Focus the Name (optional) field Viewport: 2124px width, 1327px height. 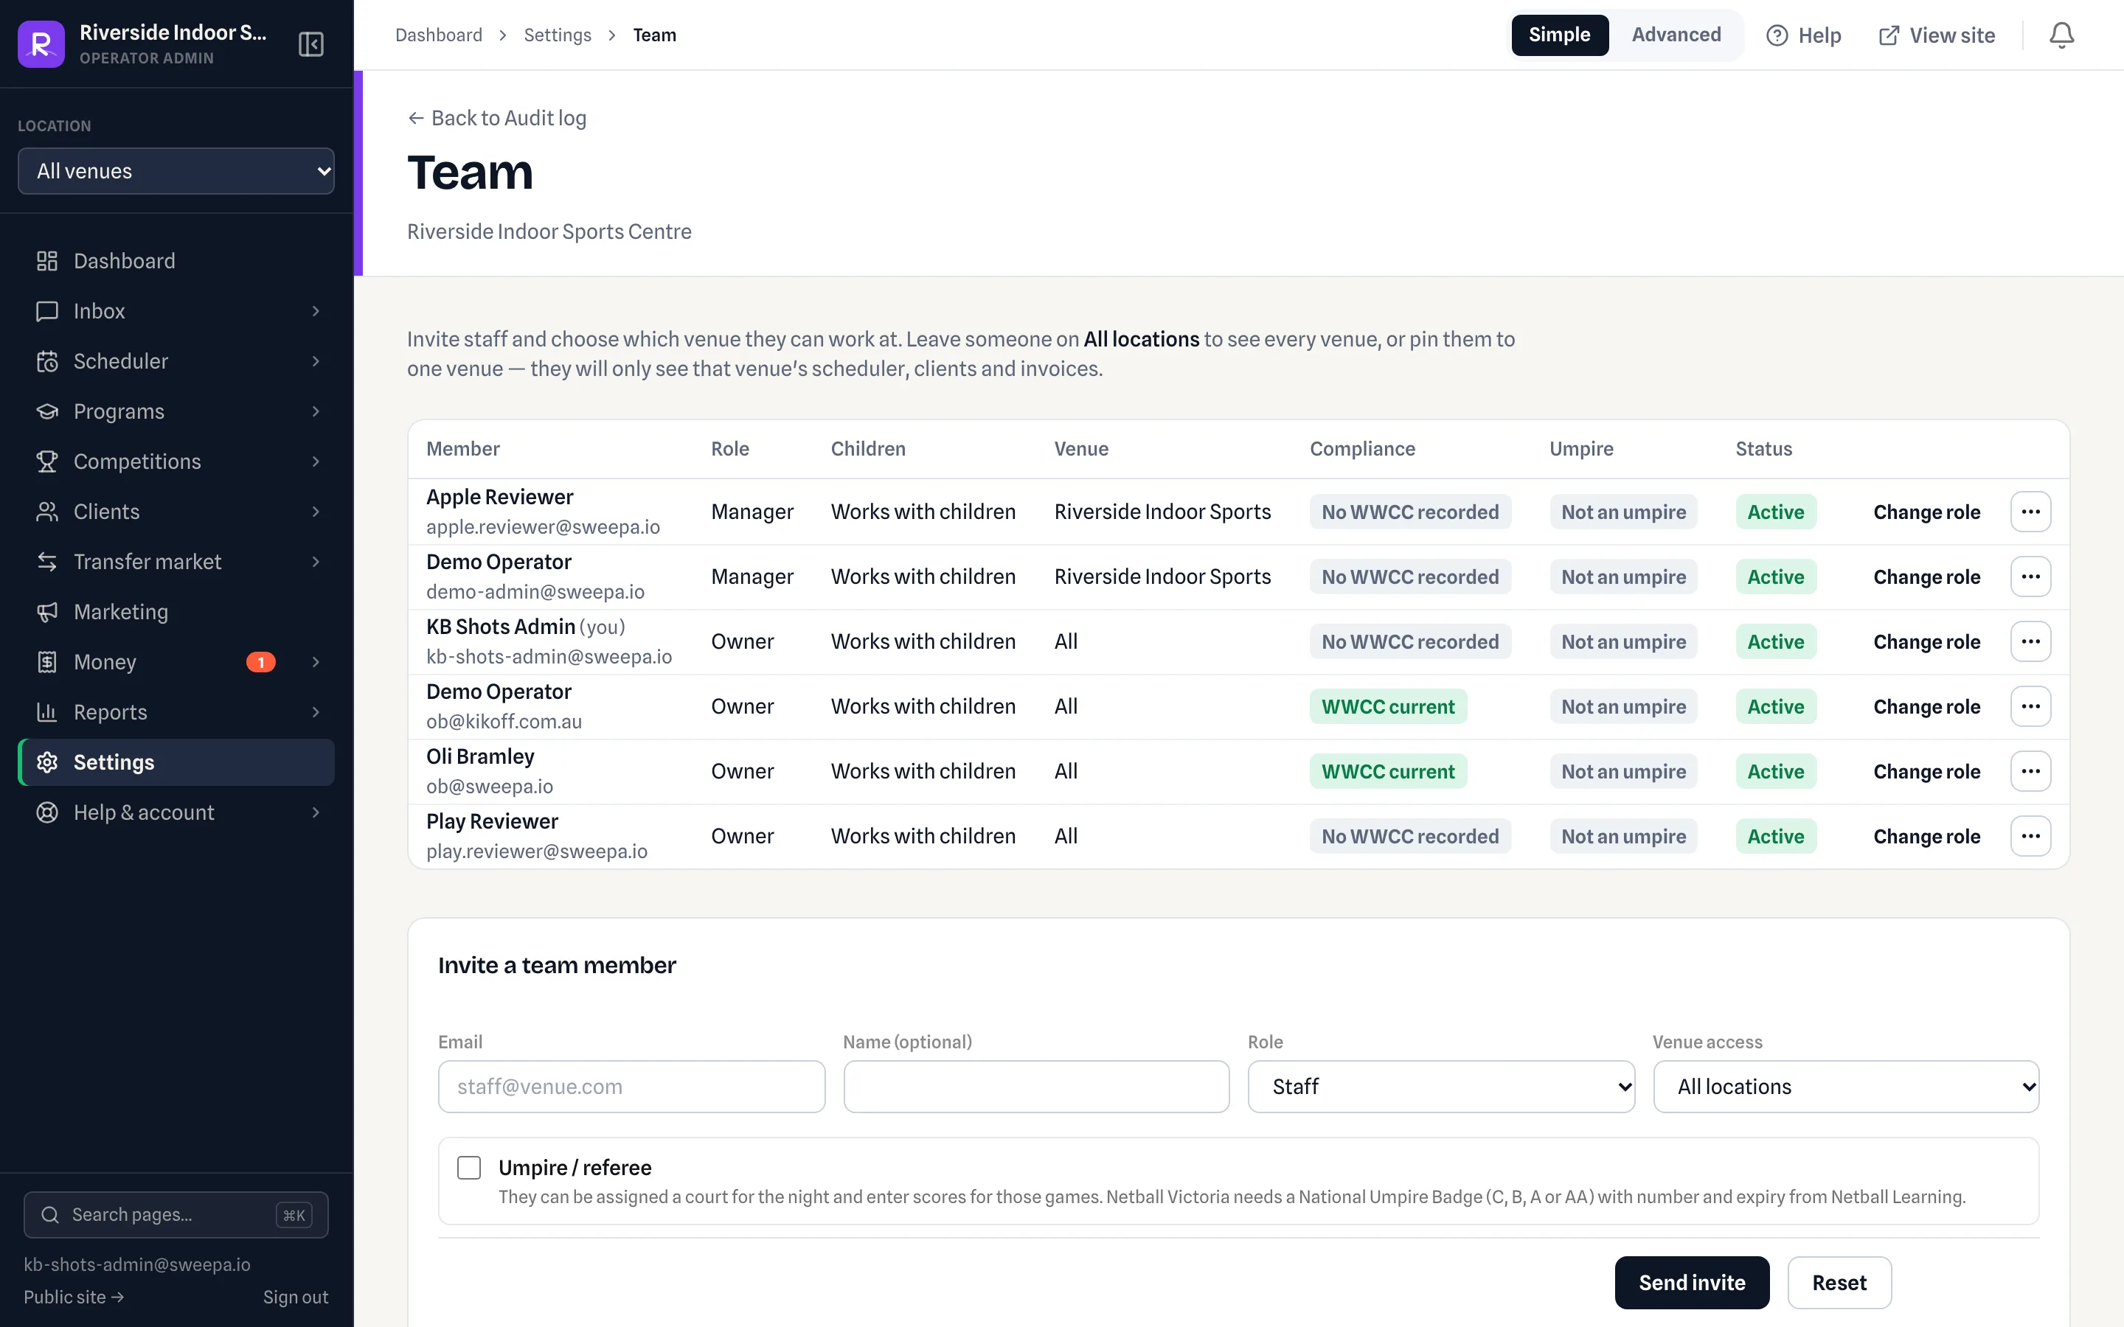(1035, 1087)
